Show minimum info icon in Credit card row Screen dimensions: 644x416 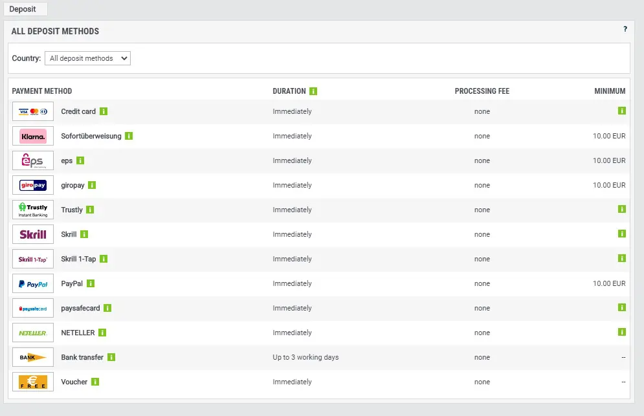pos(622,111)
